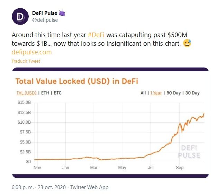Select the TVL (USD) chart tab
This screenshot has height=195, width=224.
[26, 93]
